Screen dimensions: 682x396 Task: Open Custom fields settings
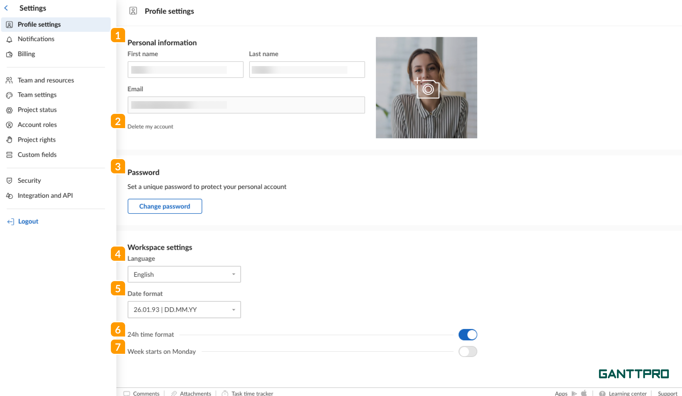pyautogui.click(x=37, y=155)
